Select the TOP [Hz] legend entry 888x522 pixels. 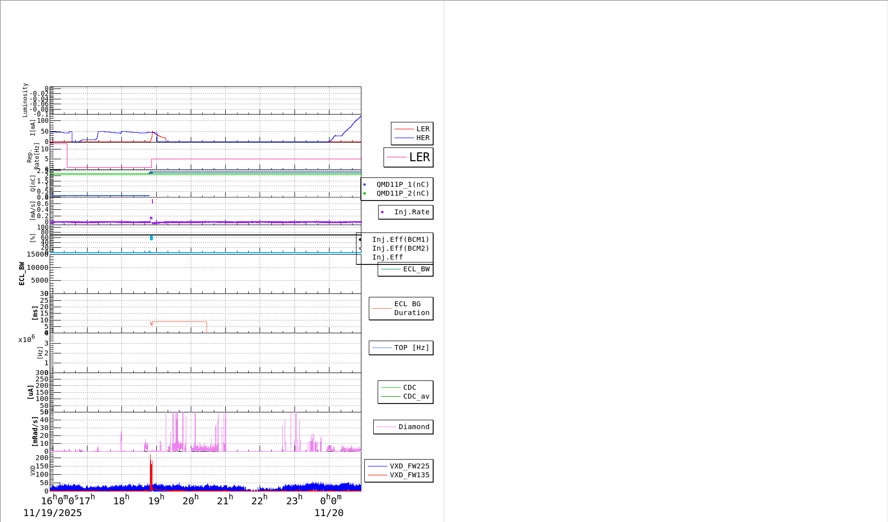coord(401,348)
